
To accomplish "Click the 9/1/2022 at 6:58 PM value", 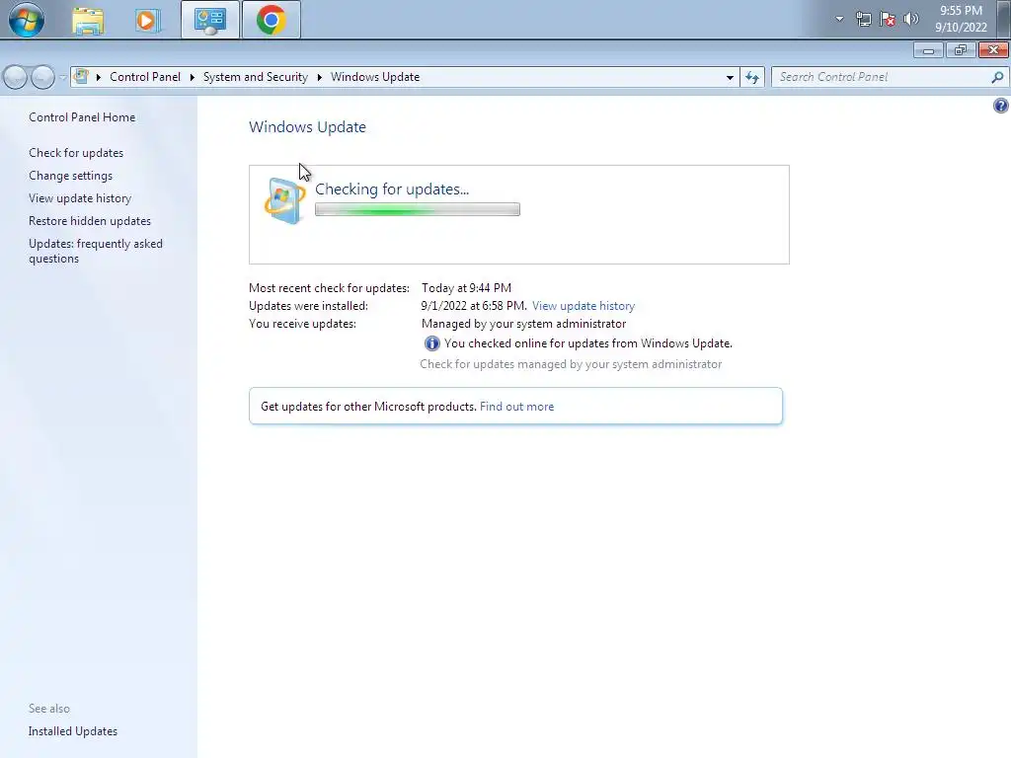I will (x=474, y=306).
